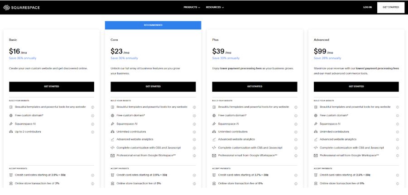Screen dimensions: 408x195
Task: Choose Get Started for the Core plan
Action: (x=153, y=86)
